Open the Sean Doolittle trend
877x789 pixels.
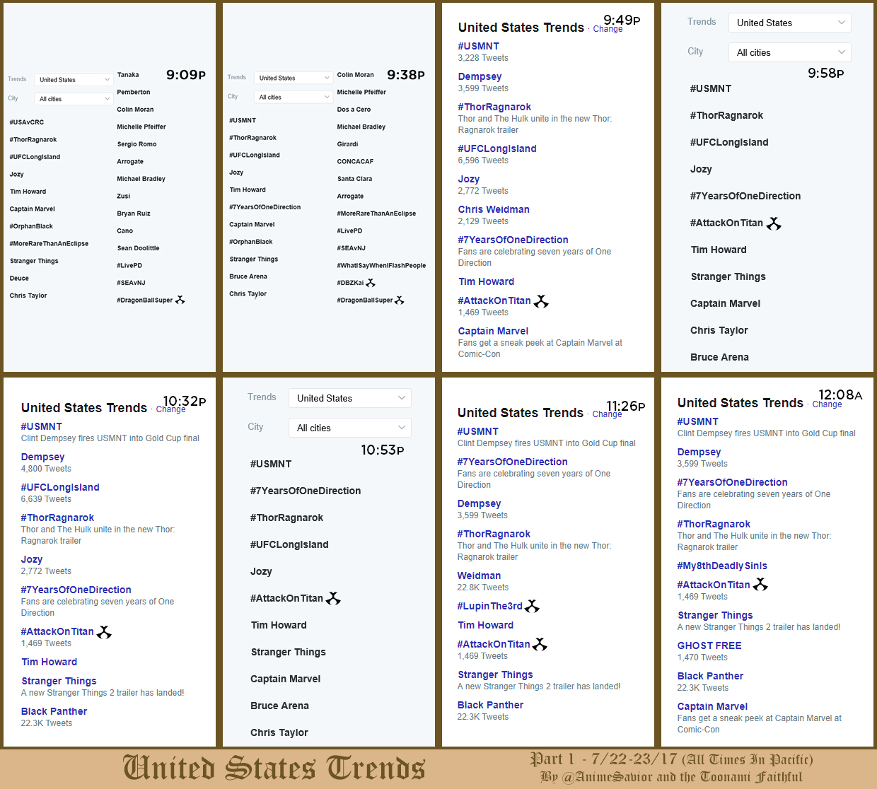[x=138, y=248]
